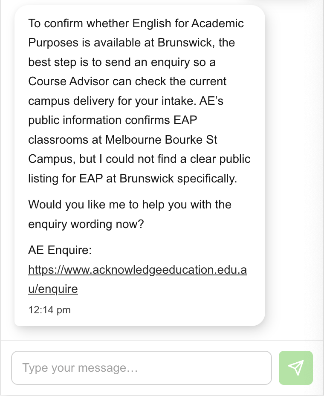
Task: Click the paper plane send icon
Action: tap(296, 368)
